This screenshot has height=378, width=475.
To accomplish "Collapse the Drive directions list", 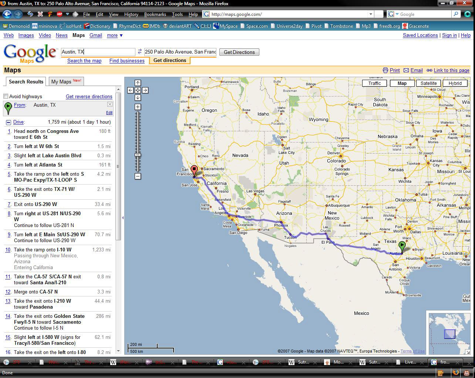I will click(8, 122).
